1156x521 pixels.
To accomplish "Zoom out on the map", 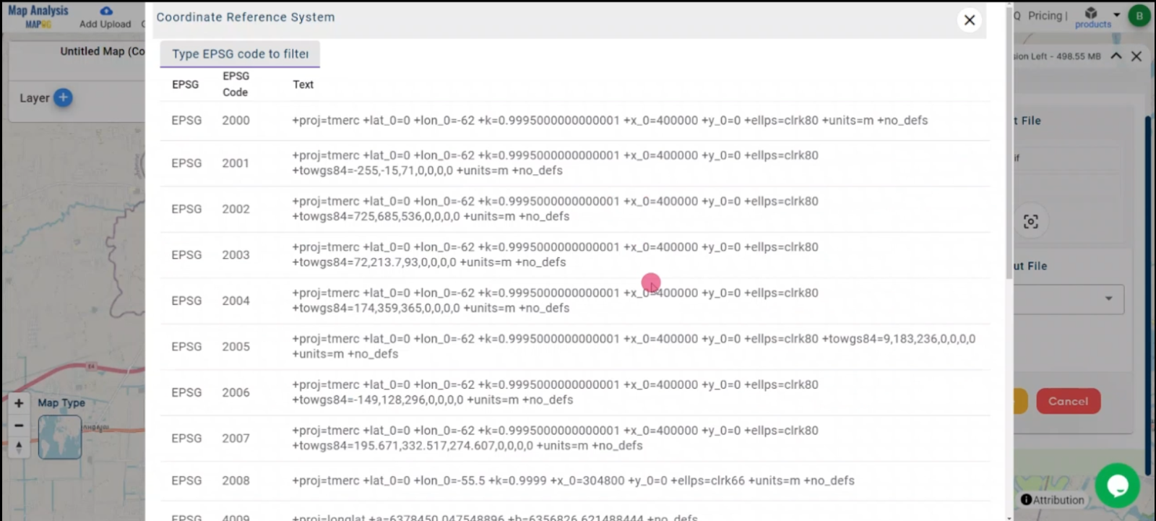I will [x=19, y=426].
